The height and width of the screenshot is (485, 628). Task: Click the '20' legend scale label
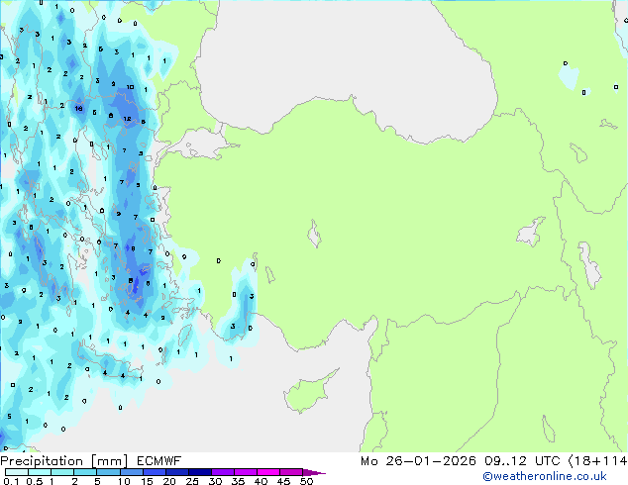[169, 481]
